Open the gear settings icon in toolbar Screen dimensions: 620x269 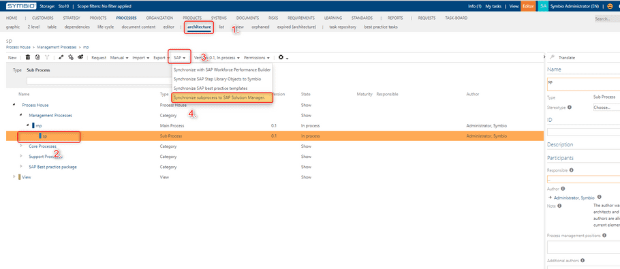(281, 57)
